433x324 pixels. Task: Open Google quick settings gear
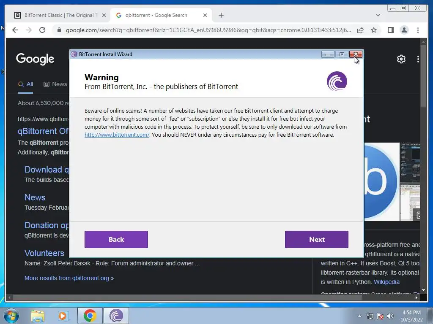[x=401, y=59]
